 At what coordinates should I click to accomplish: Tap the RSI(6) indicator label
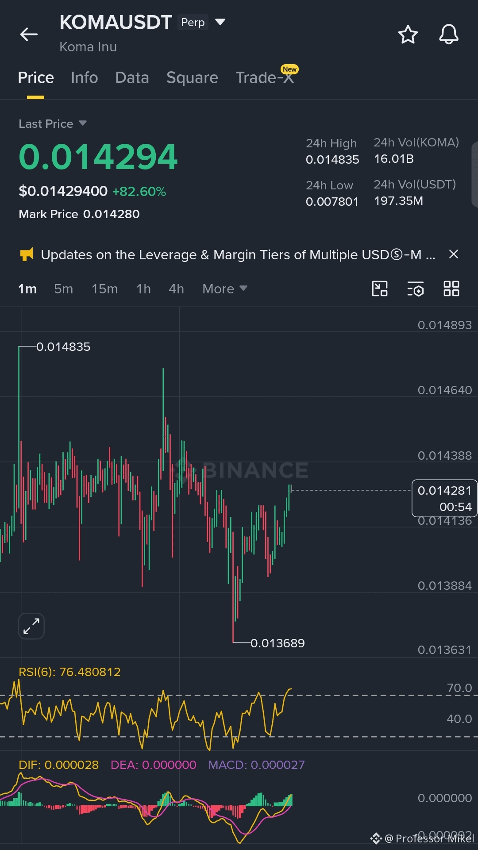69,672
